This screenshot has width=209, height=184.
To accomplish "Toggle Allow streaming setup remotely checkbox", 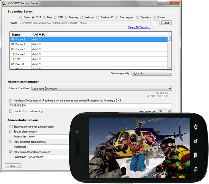I will 11,142.
